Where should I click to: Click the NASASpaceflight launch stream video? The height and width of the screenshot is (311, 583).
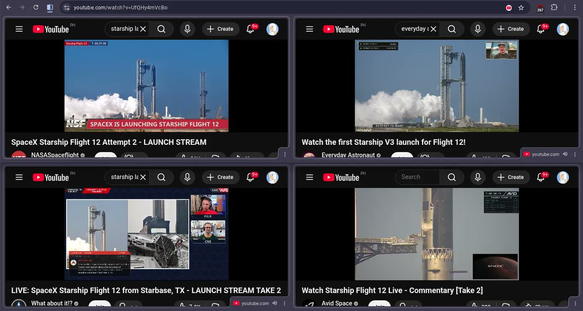pos(146,86)
